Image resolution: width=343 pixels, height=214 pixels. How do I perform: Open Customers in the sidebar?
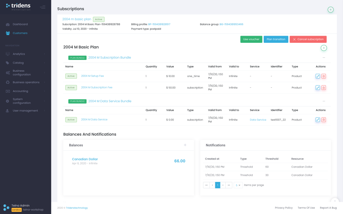click(x=20, y=33)
